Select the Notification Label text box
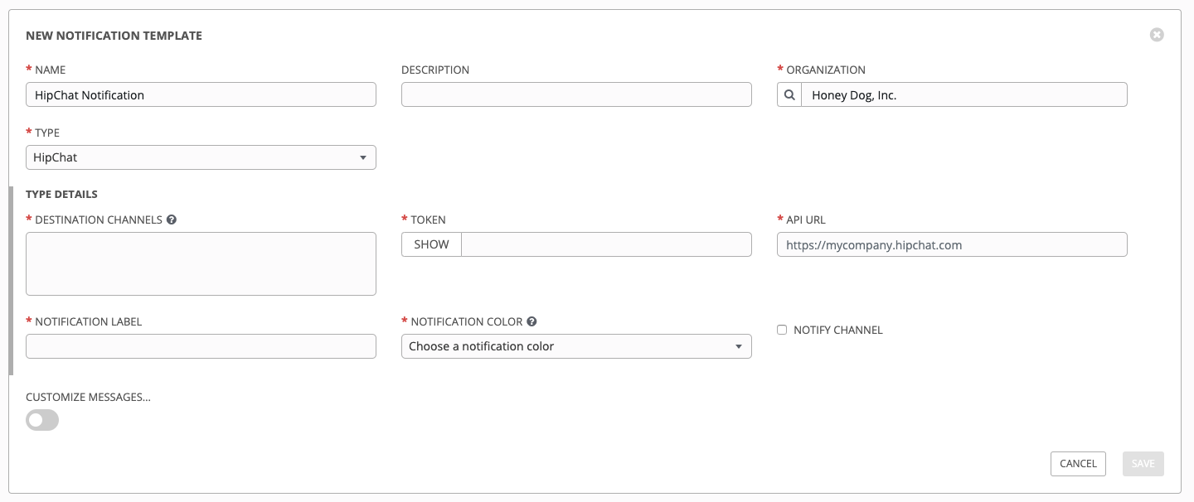Screen dimensions: 1194x502 pyautogui.click(x=201, y=346)
